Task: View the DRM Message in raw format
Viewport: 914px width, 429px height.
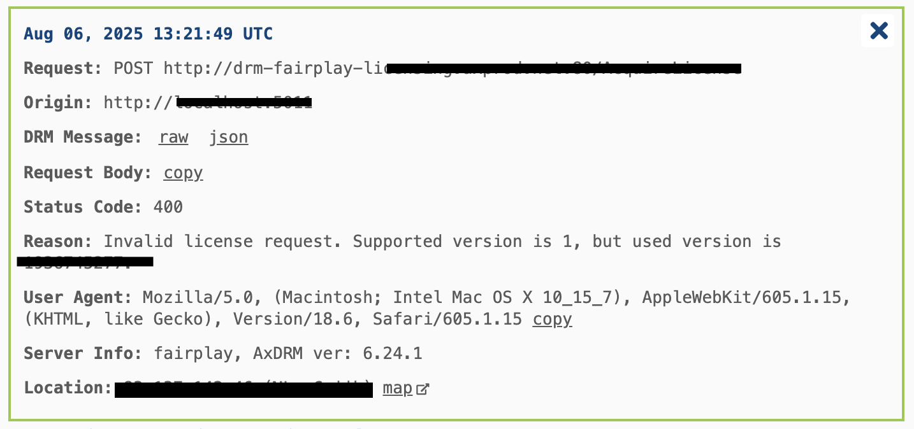Action: [x=173, y=137]
